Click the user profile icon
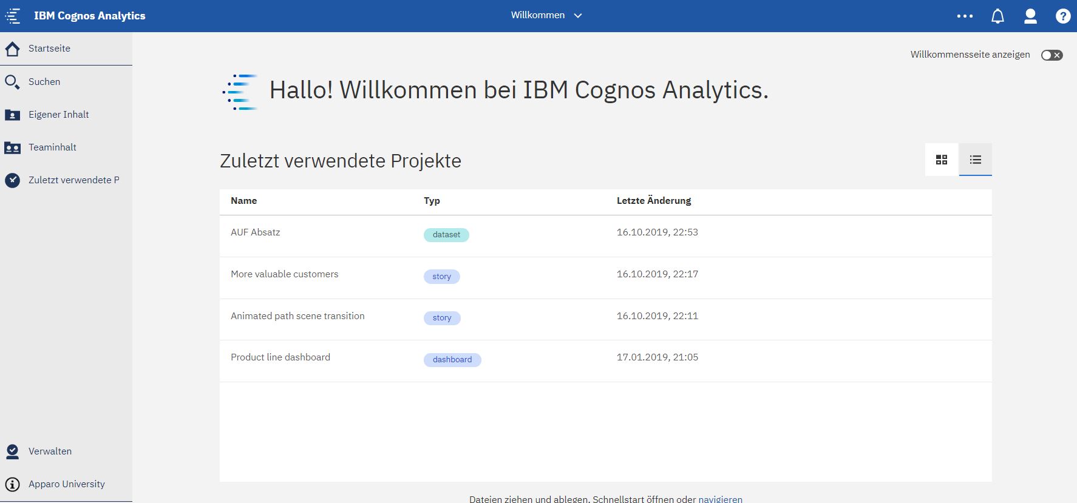 tap(1030, 16)
